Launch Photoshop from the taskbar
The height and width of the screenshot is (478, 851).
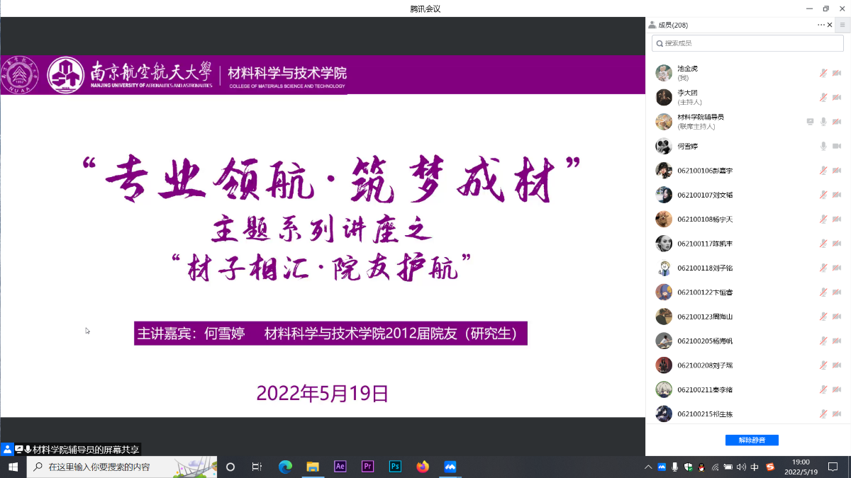pyautogui.click(x=395, y=467)
